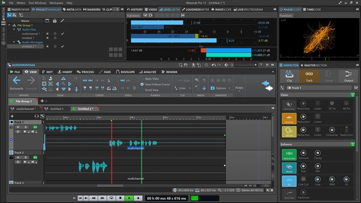Click the Reverb module icon
361x203 pixels.
[x=289, y=168]
